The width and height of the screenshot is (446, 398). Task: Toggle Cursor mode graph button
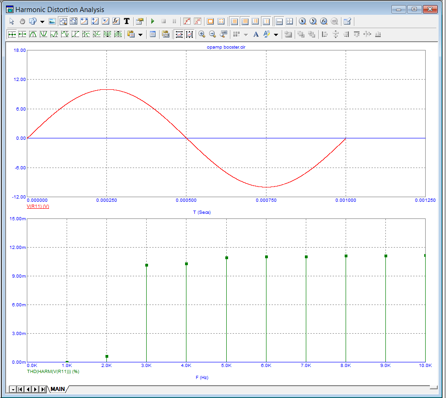coord(74,21)
